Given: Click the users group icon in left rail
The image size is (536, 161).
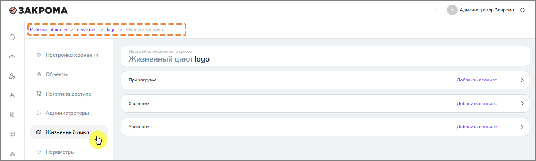Looking at the screenshot, I should [x=12, y=95].
